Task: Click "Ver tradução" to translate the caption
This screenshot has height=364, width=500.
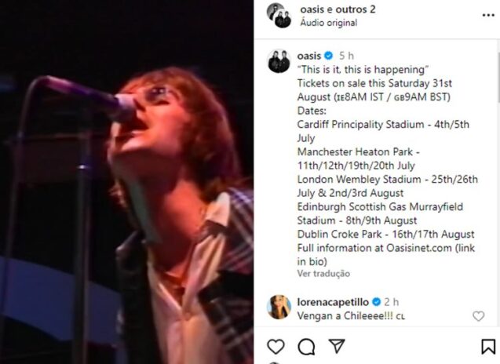Action: pyautogui.click(x=323, y=273)
